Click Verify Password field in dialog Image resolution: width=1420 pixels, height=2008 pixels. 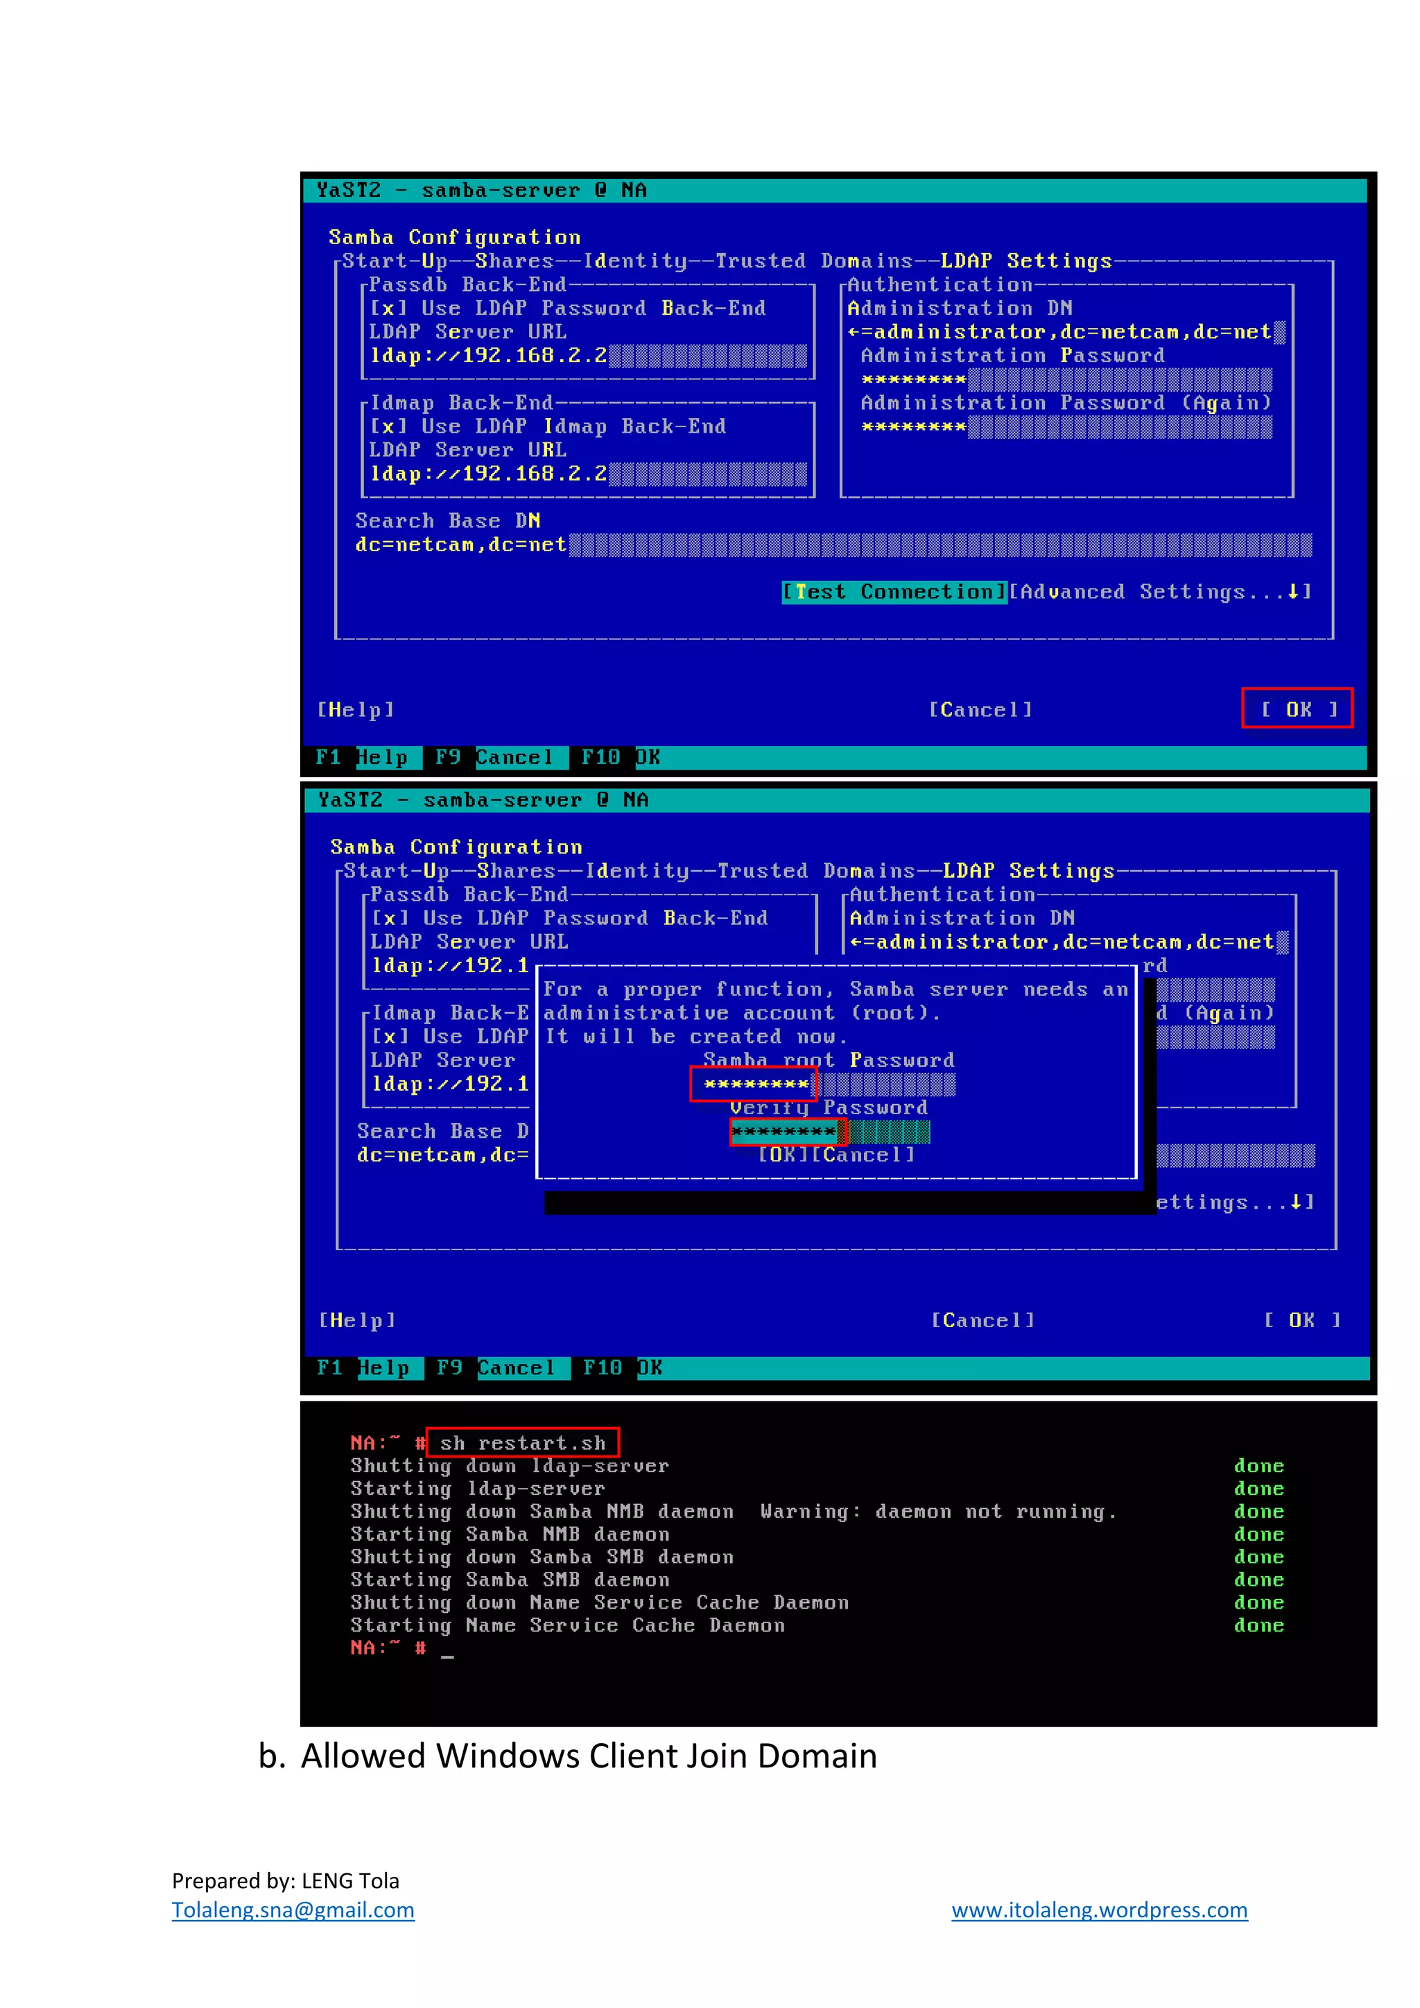point(831,1132)
